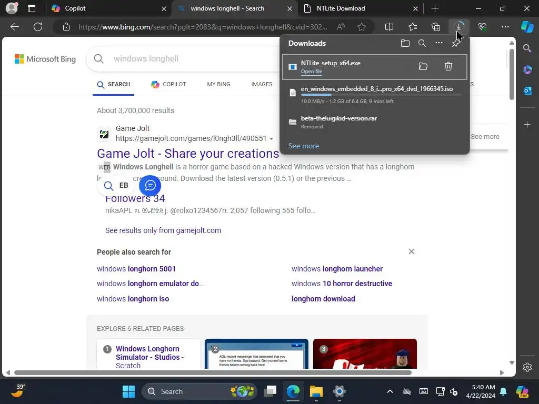Dismiss People also search for section
Screen dimensions: 539x404
pyautogui.click(x=412, y=251)
